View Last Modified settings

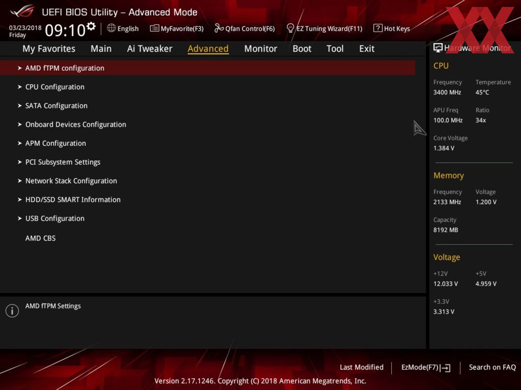click(362, 367)
